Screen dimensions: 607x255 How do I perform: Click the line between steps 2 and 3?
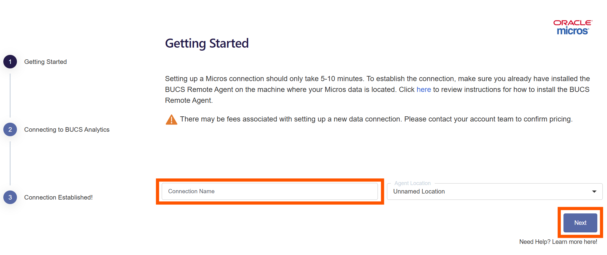point(10,163)
